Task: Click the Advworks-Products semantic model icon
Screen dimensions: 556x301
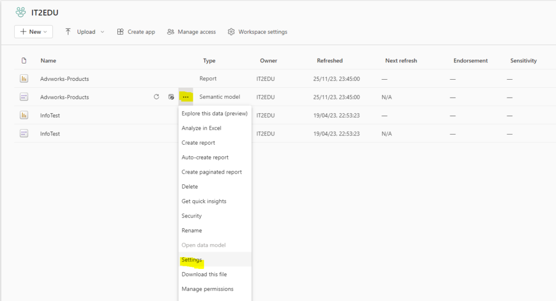Action: pyautogui.click(x=24, y=97)
